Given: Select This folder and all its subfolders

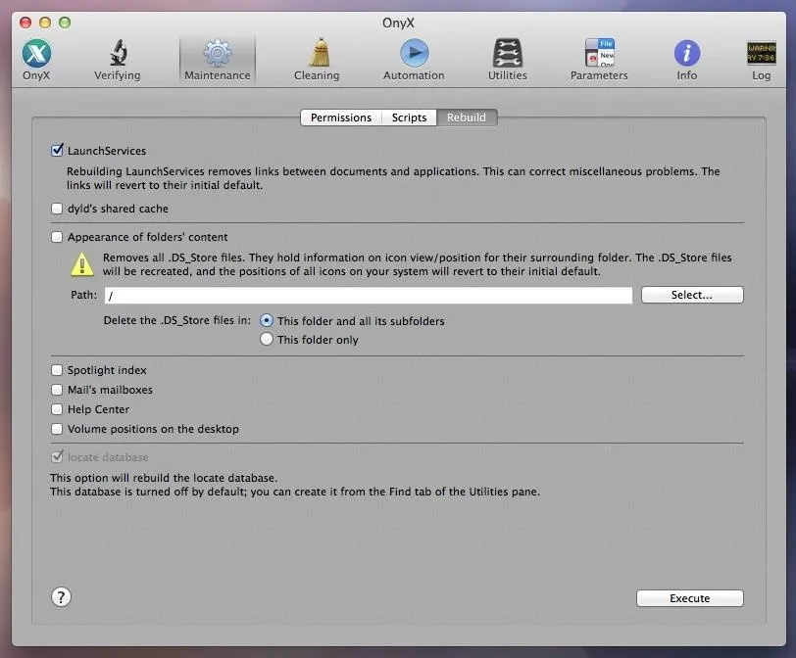Looking at the screenshot, I should click(x=267, y=320).
